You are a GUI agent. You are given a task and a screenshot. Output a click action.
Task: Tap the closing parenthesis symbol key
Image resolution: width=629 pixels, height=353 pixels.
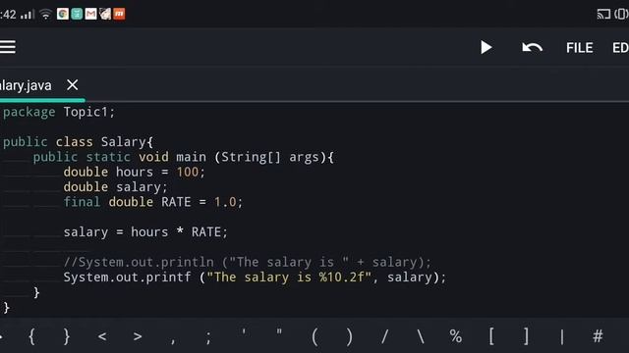[x=350, y=336]
